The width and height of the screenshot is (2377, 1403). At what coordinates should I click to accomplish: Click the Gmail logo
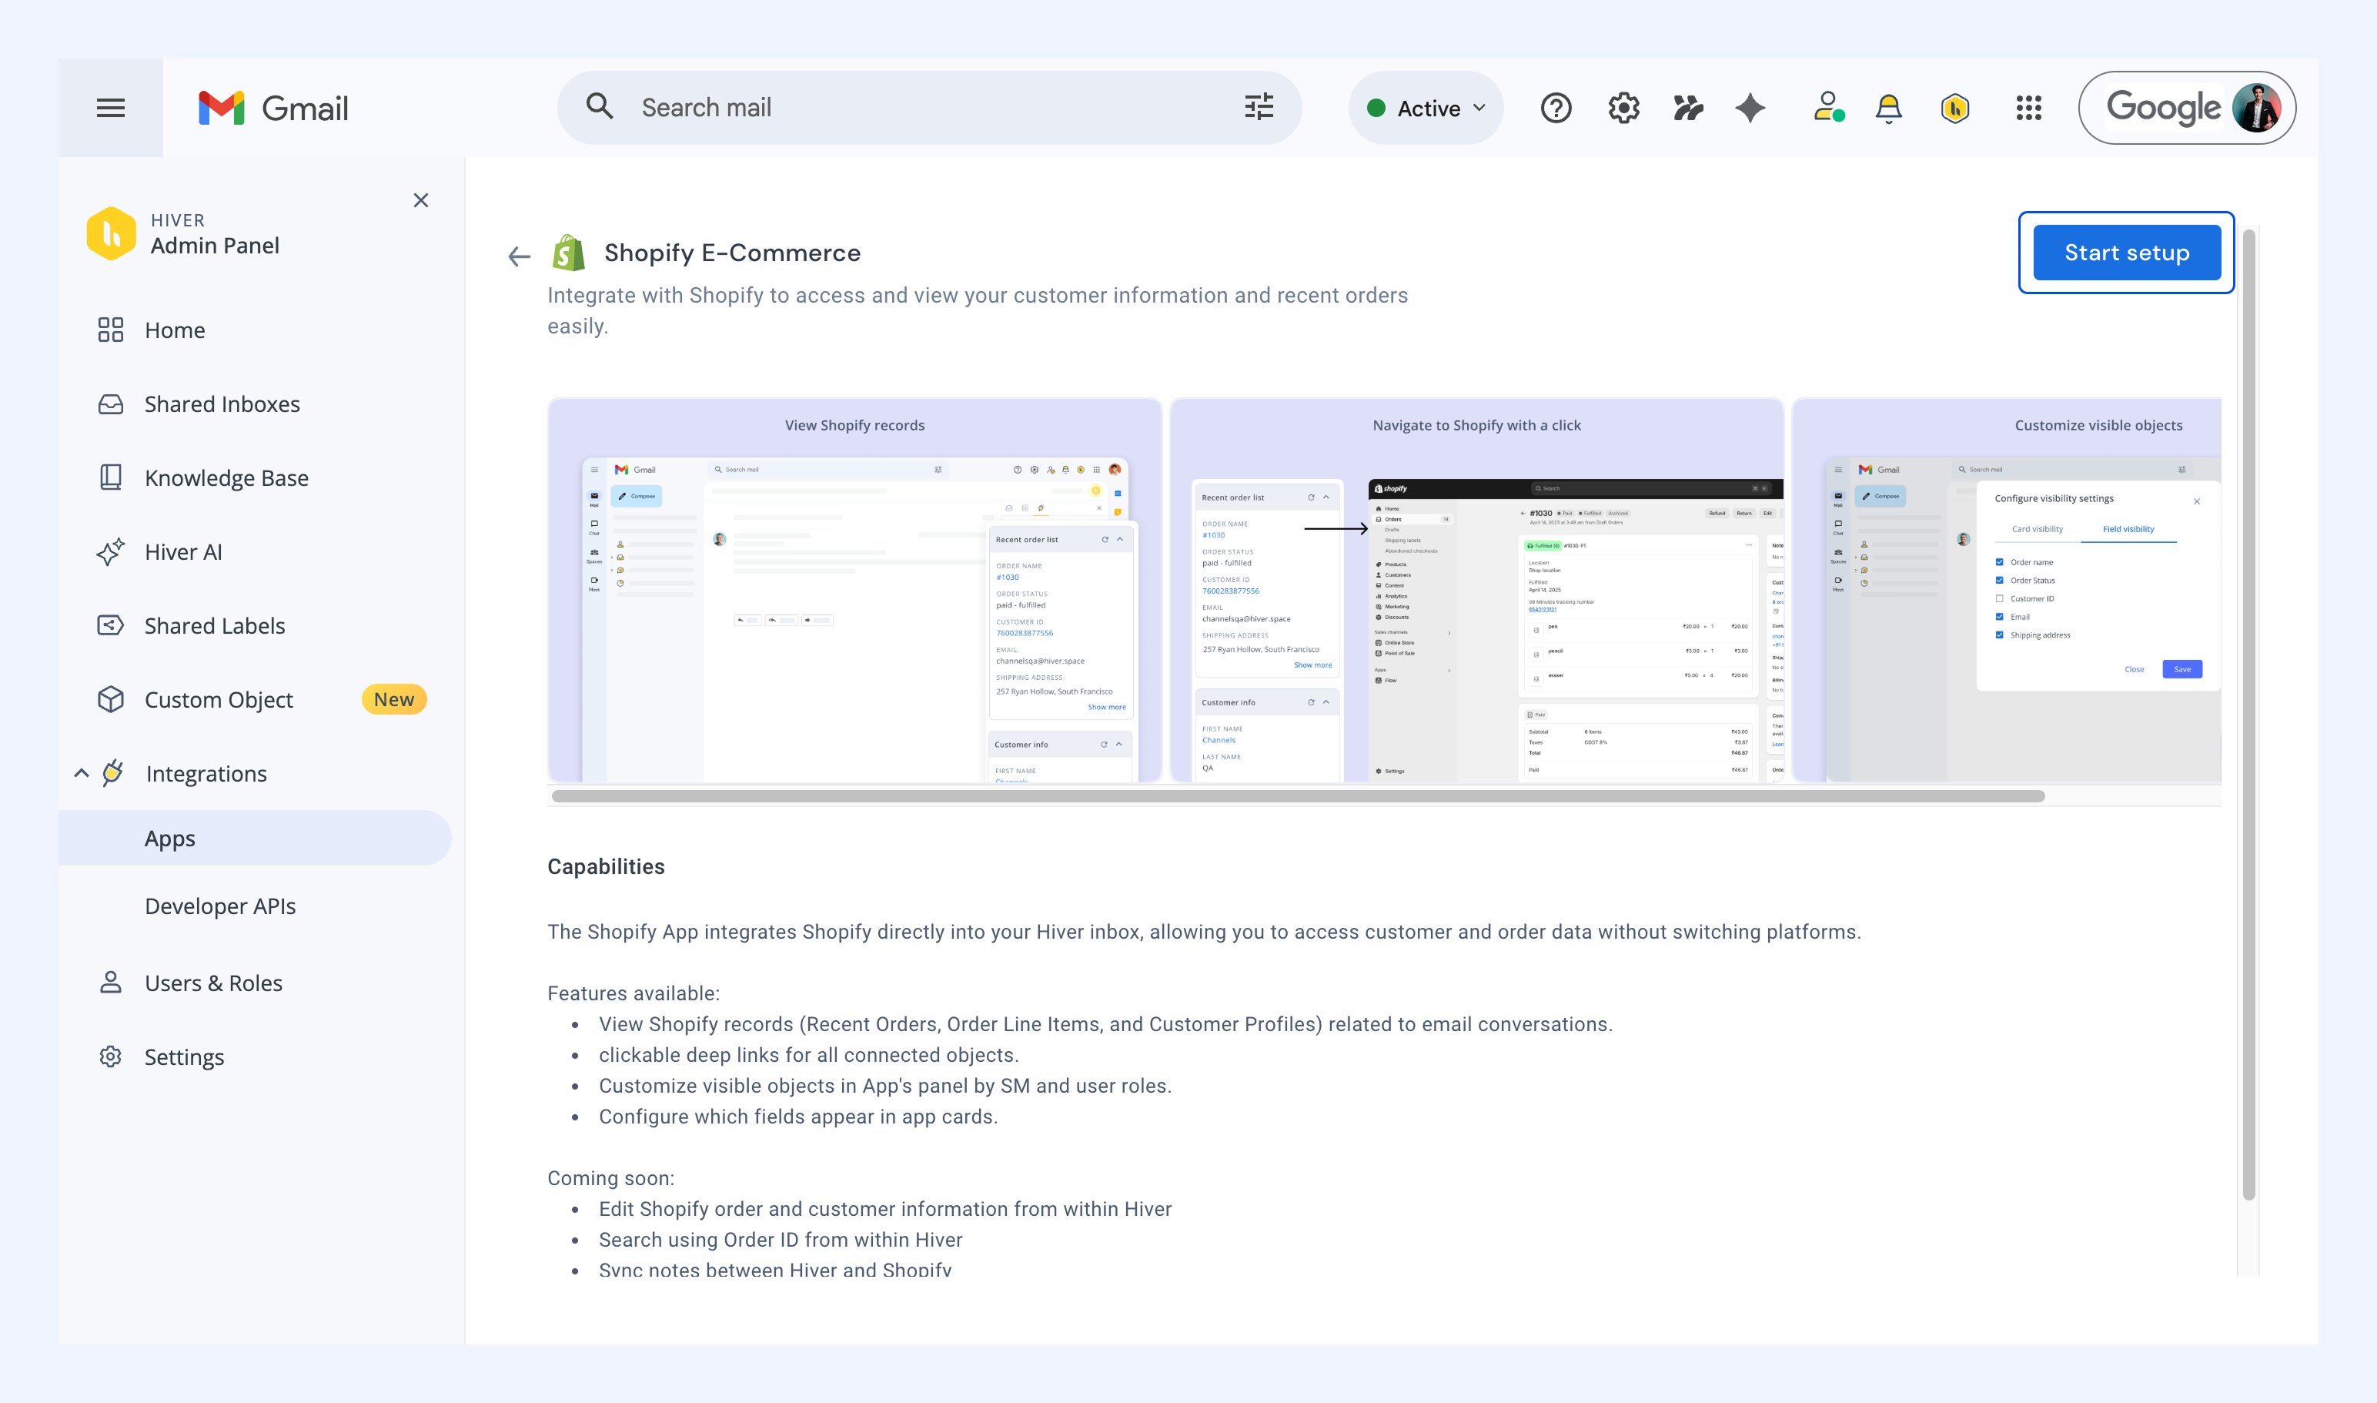click(273, 108)
